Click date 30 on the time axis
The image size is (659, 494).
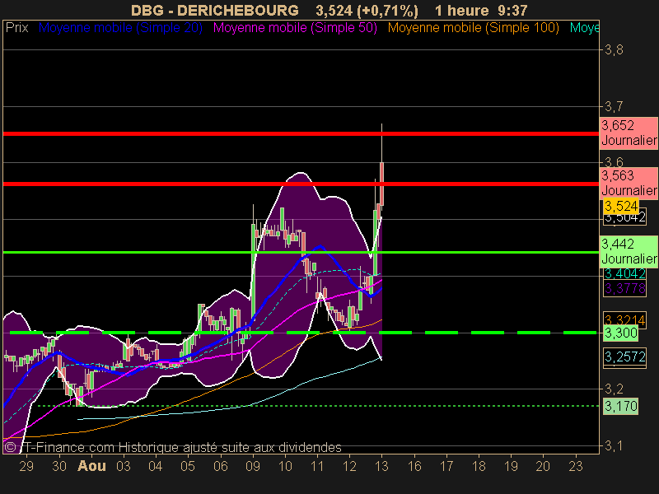point(59,466)
